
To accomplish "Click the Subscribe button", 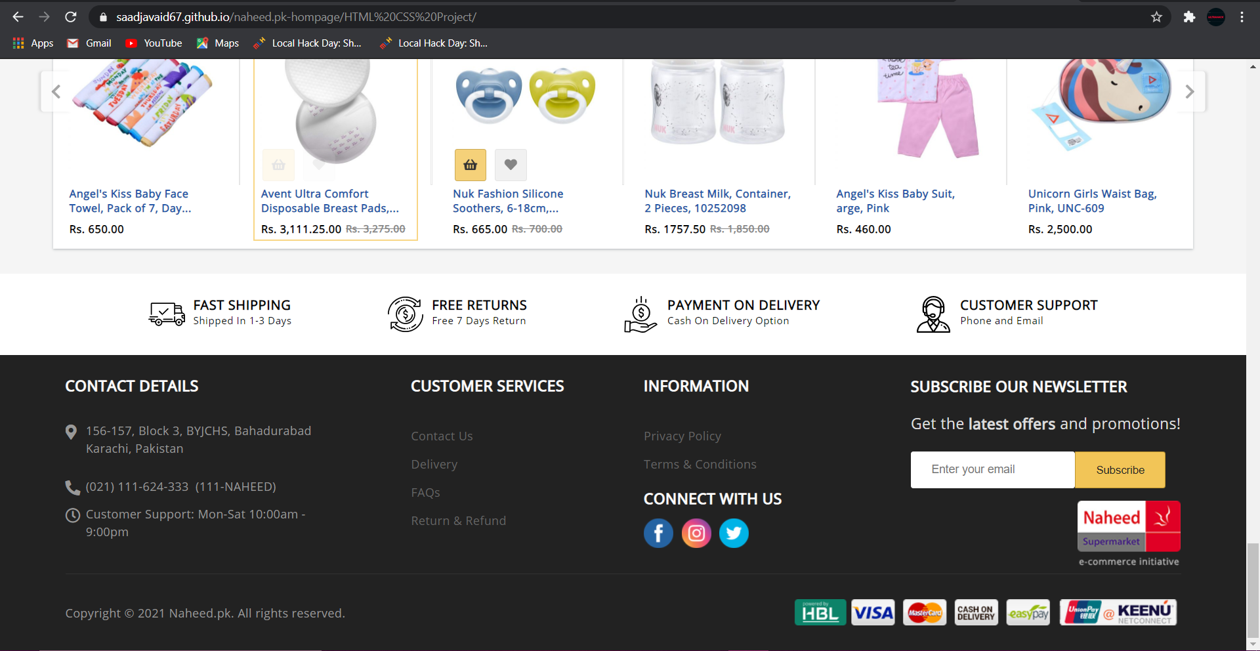I will coord(1120,469).
